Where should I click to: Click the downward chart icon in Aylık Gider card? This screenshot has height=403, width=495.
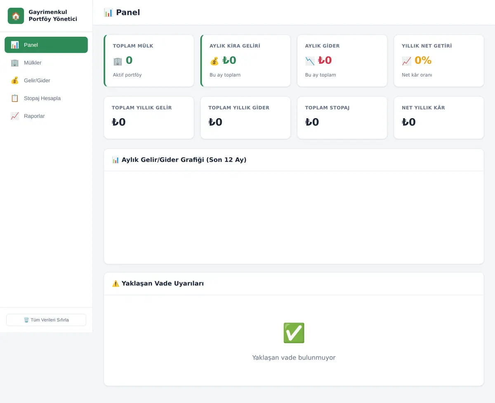click(x=310, y=61)
